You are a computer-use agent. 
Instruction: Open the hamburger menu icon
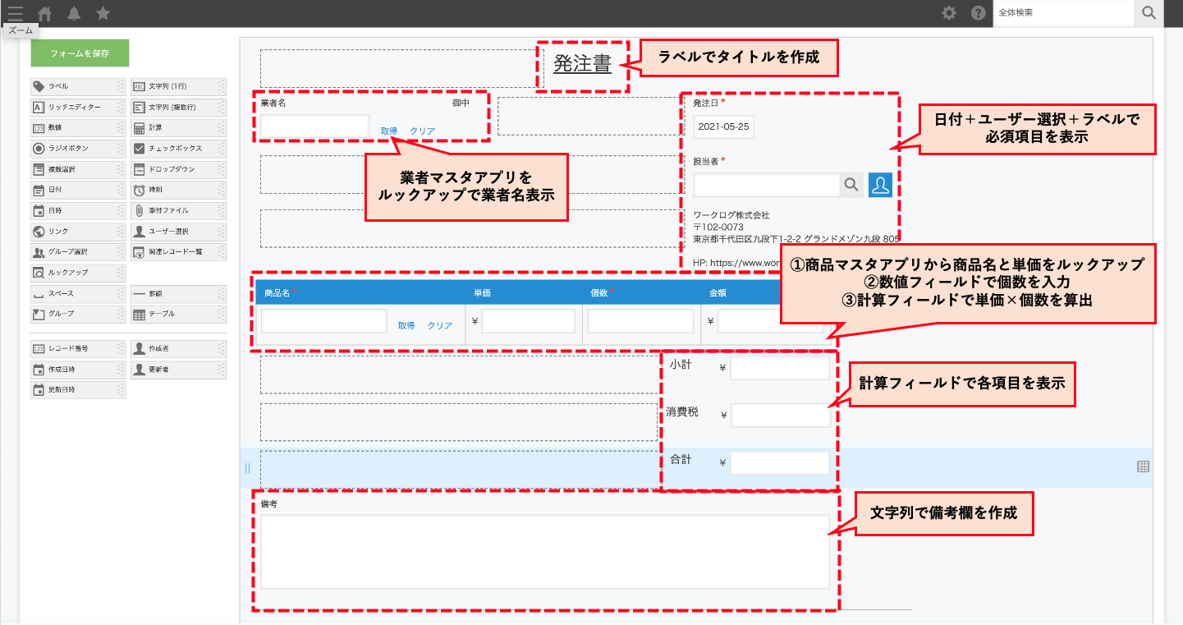(x=16, y=13)
